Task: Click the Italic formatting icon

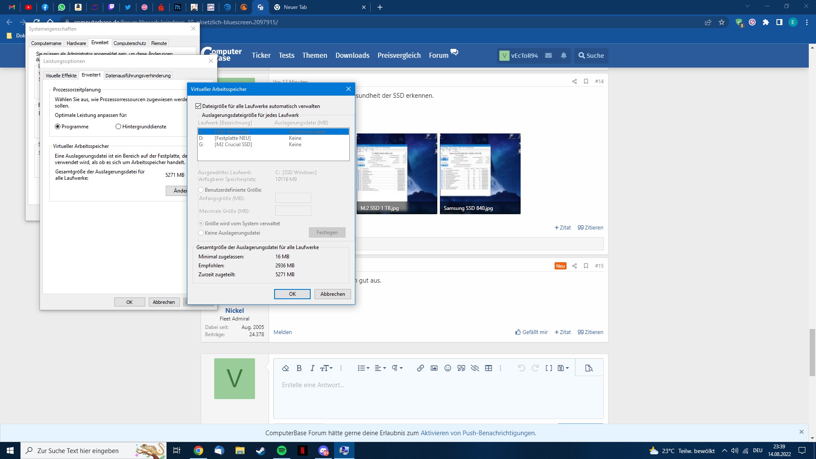Action: tap(312, 368)
